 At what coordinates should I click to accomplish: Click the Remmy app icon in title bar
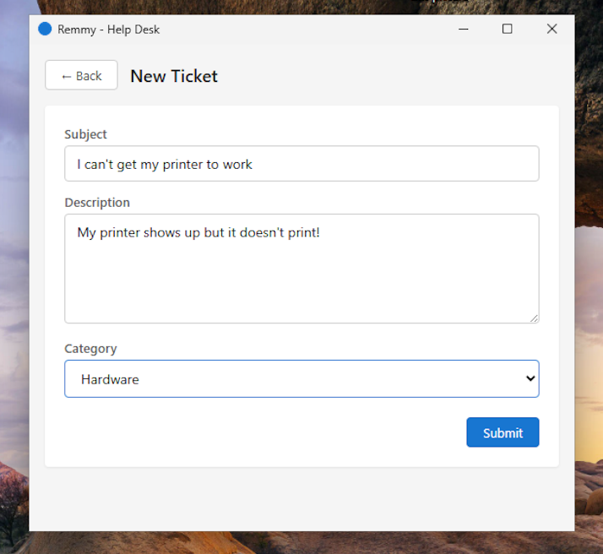[45, 29]
